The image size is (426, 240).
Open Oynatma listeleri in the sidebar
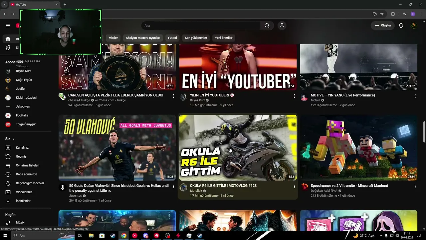coord(26,165)
